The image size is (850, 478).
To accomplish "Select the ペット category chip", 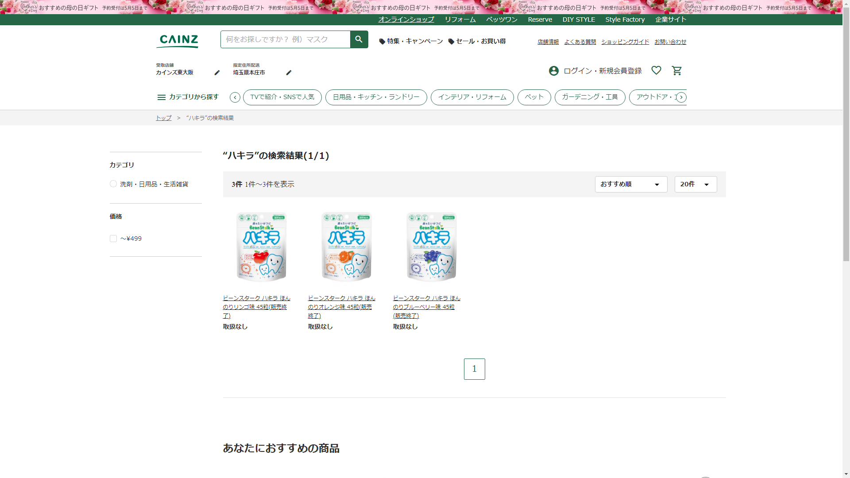I will click(x=534, y=97).
